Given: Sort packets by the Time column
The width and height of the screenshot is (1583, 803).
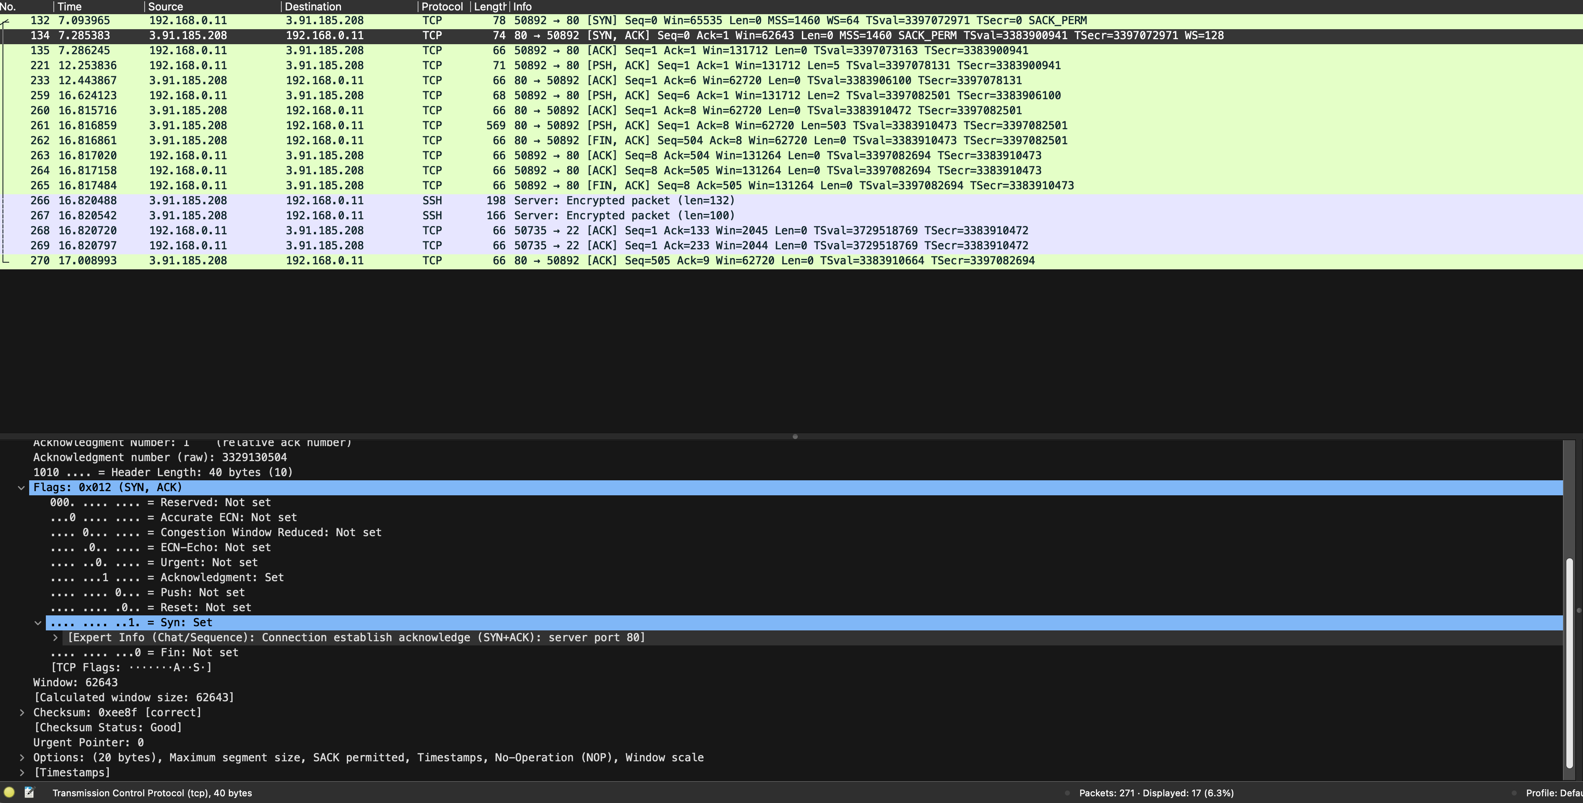Looking at the screenshot, I should tap(70, 7).
